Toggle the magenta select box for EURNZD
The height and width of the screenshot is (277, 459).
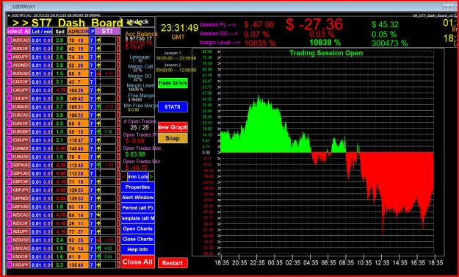tap(9, 148)
